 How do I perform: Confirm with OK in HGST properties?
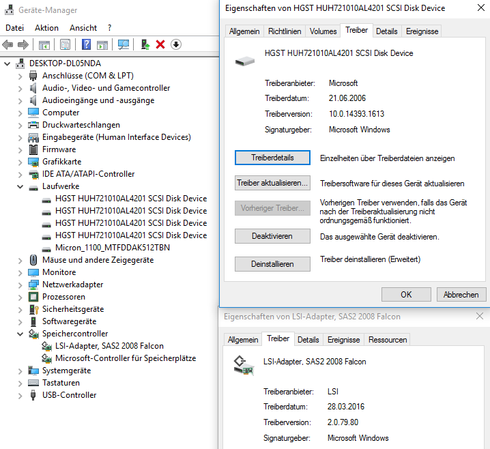[406, 294]
